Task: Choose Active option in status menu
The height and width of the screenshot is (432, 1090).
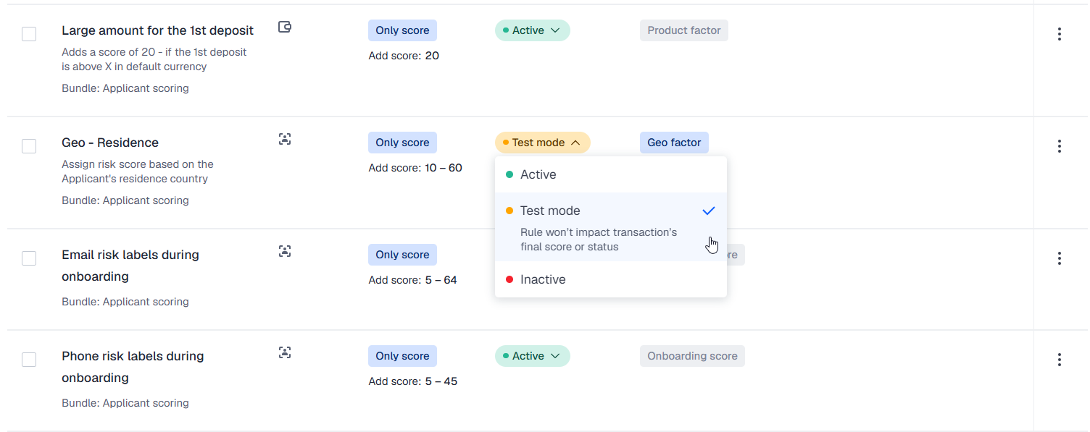Action: (x=538, y=174)
